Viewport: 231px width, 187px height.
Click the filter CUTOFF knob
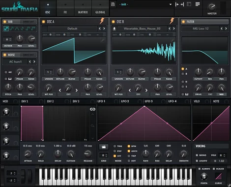click(198, 72)
